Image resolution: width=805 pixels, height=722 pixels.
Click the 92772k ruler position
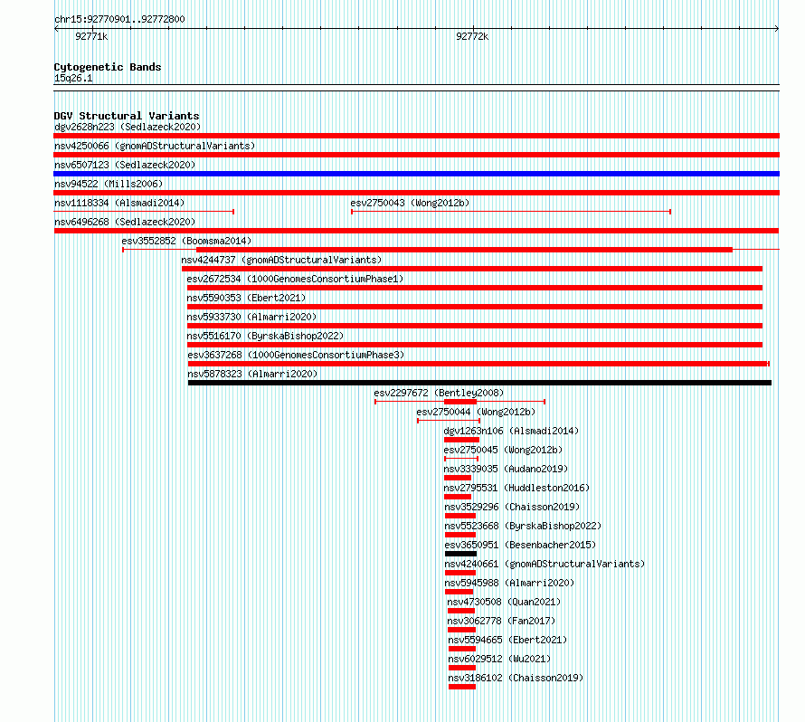tap(472, 36)
